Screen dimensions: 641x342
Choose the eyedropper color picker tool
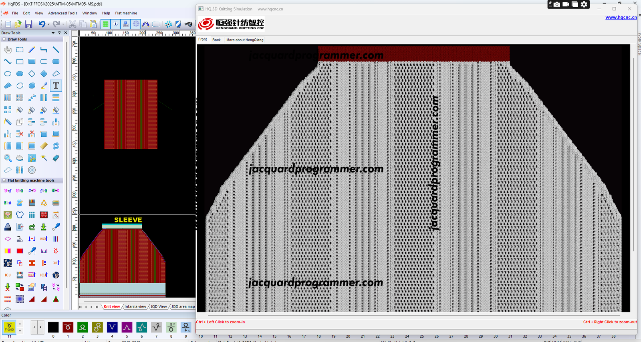click(x=44, y=86)
